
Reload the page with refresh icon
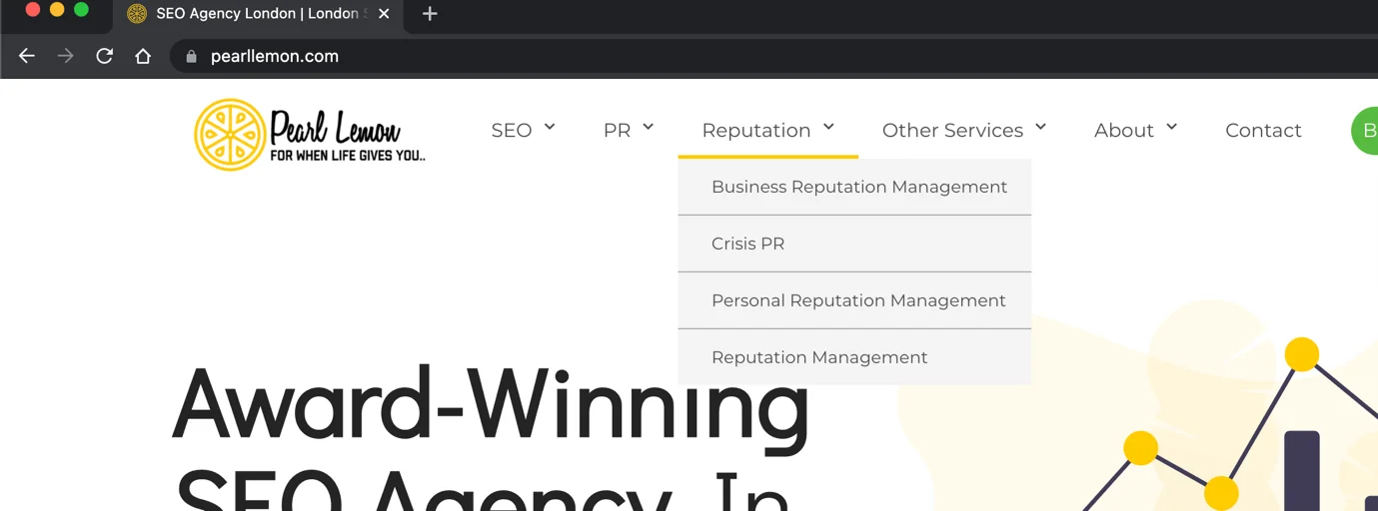(104, 56)
